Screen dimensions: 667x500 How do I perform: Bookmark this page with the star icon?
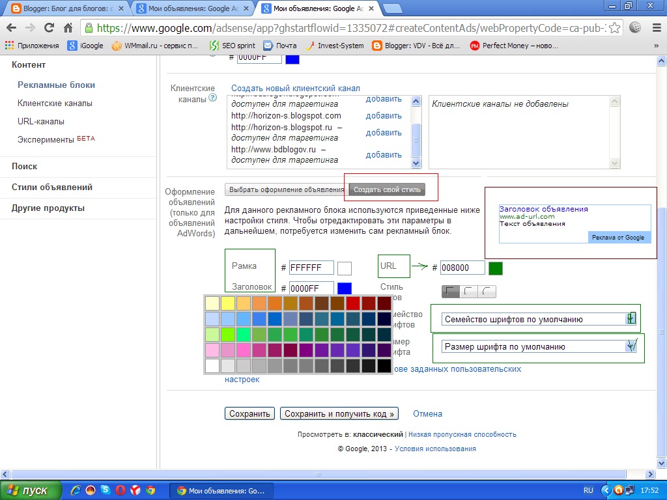[x=614, y=28]
